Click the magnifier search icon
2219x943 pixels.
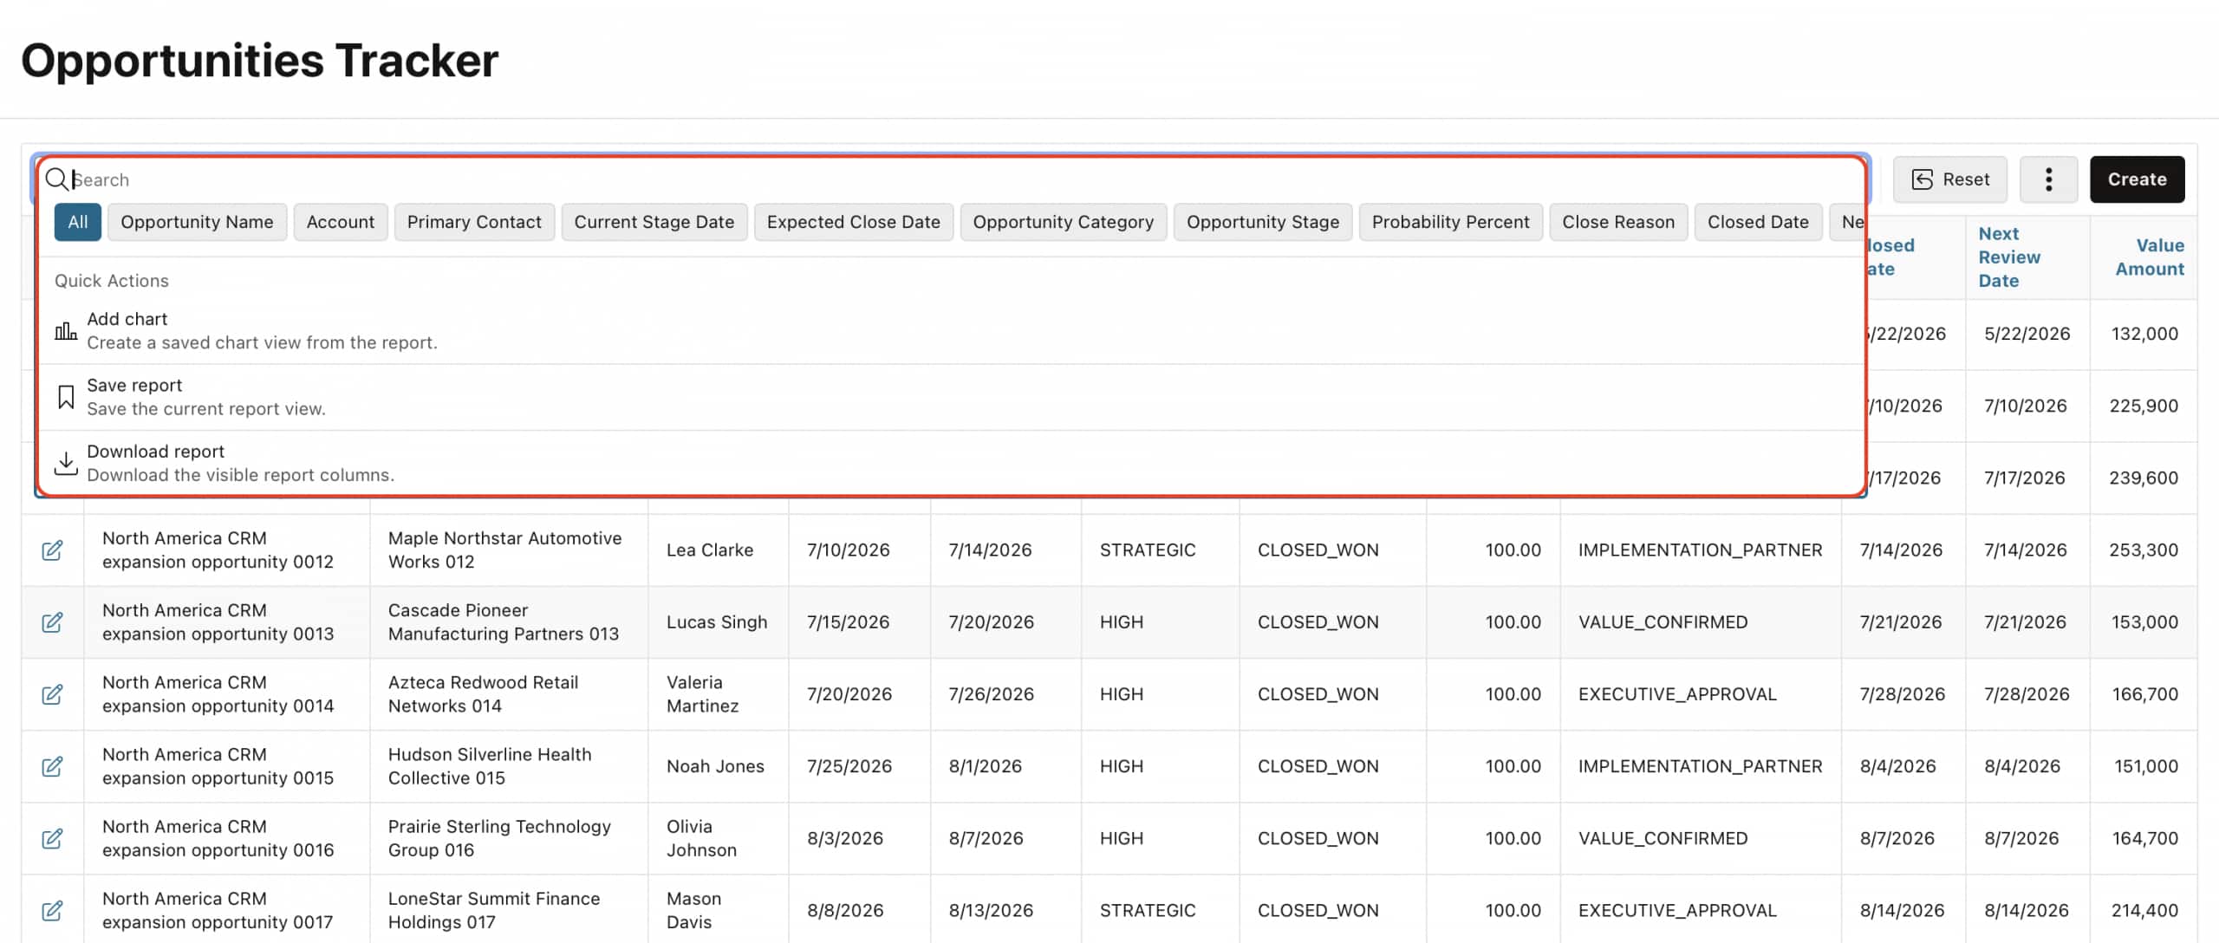click(56, 179)
